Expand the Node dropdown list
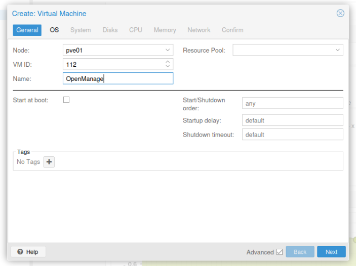Screen dimensions: 356x266 (x=168, y=50)
